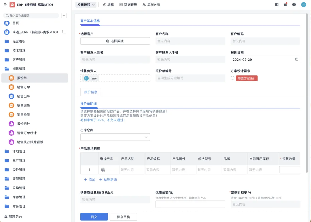Click the 销售执行跟踪看板 purple chart icon
Viewport: 311px width, 222px height.
[11, 142]
